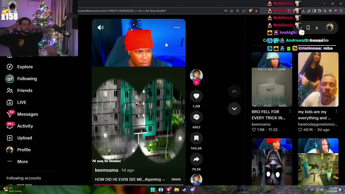Click the #gaming hashtag in caption
The height and width of the screenshot is (194, 345).
tap(153, 179)
